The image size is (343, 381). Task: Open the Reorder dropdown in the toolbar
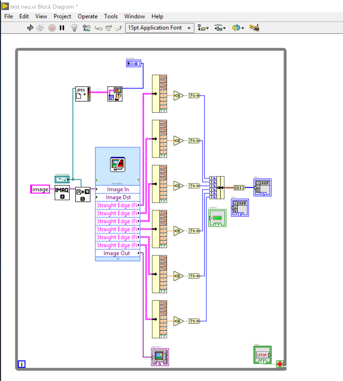pyautogui.click(x=238, y=28)
